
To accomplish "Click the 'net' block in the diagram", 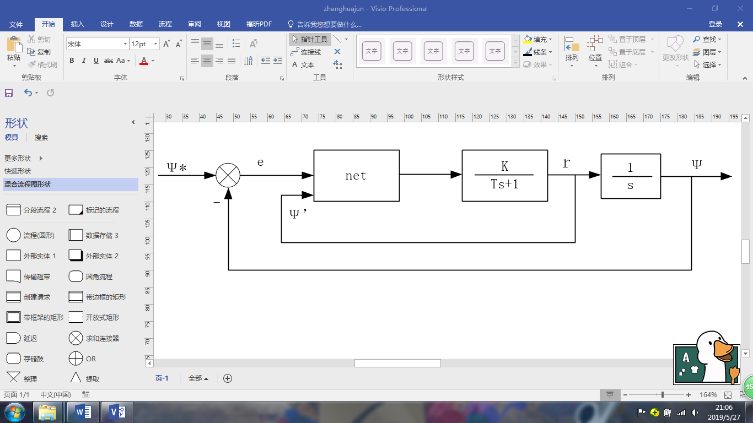I will (x=356, y=176).
